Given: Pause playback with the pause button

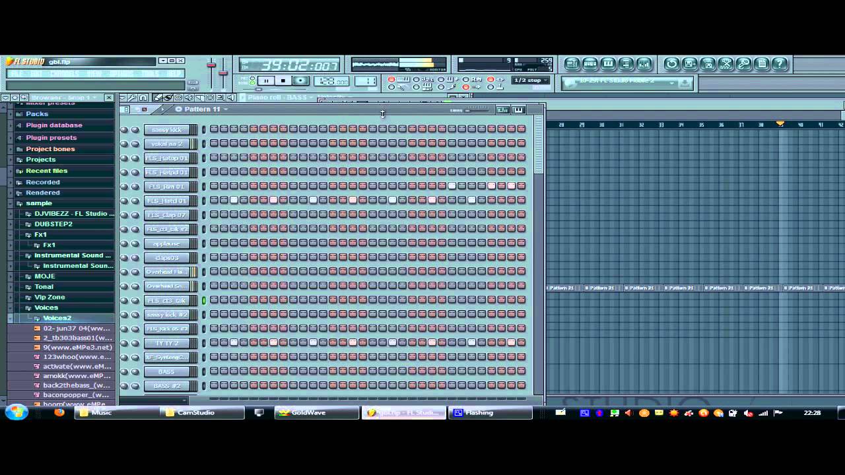Looking at the screenshot, I should click(266, 80).
